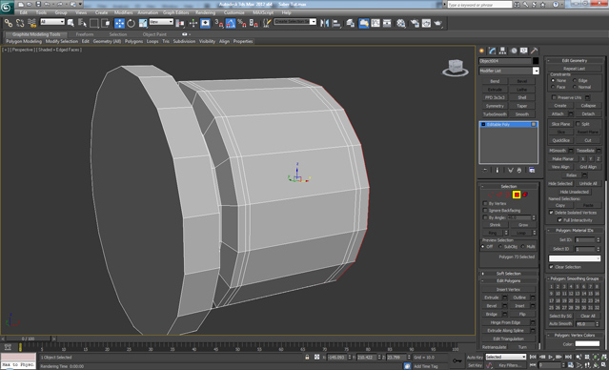This screenshot has height=370, width=609.
Task: Enable the By Angle checkbox
Action: click(x=485, y=217)
